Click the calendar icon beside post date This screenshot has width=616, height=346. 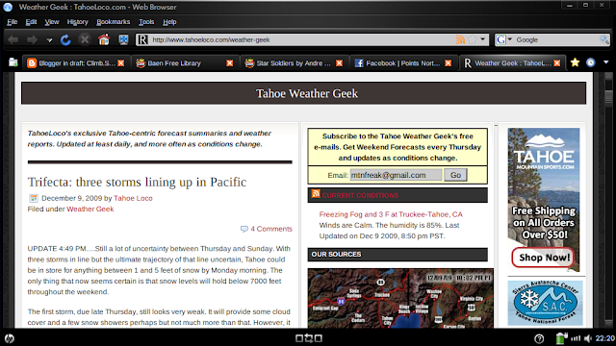click(34, 198)
